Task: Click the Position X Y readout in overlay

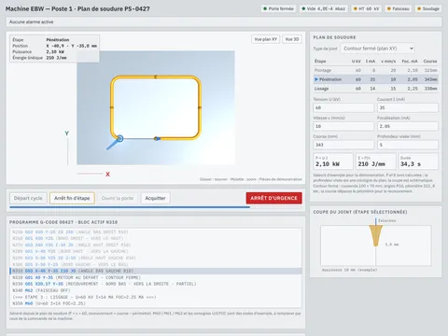Action: click(x=72, y=46)
